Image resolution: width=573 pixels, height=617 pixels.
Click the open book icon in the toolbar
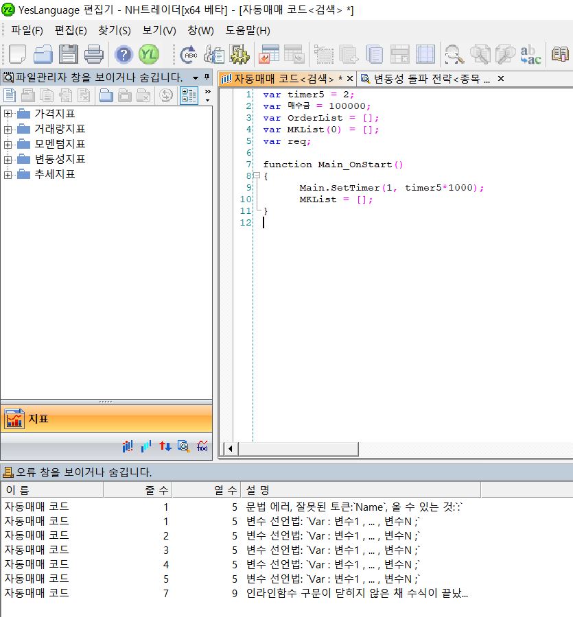click(561, 54)
